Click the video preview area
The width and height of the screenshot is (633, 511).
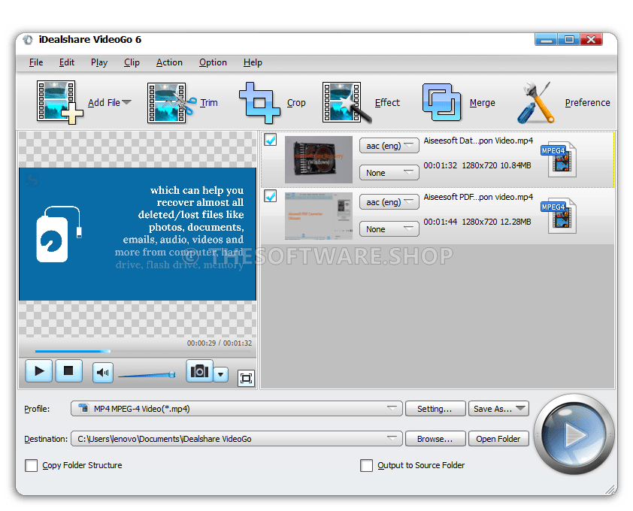click(138, 234)
